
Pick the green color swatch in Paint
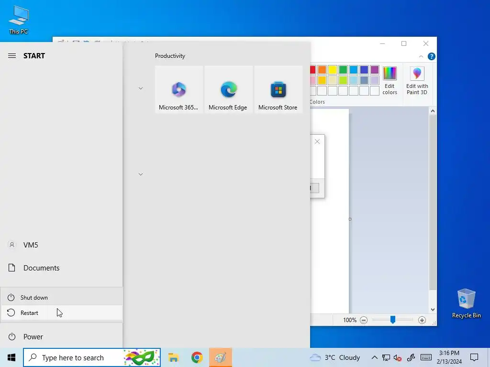343,70
